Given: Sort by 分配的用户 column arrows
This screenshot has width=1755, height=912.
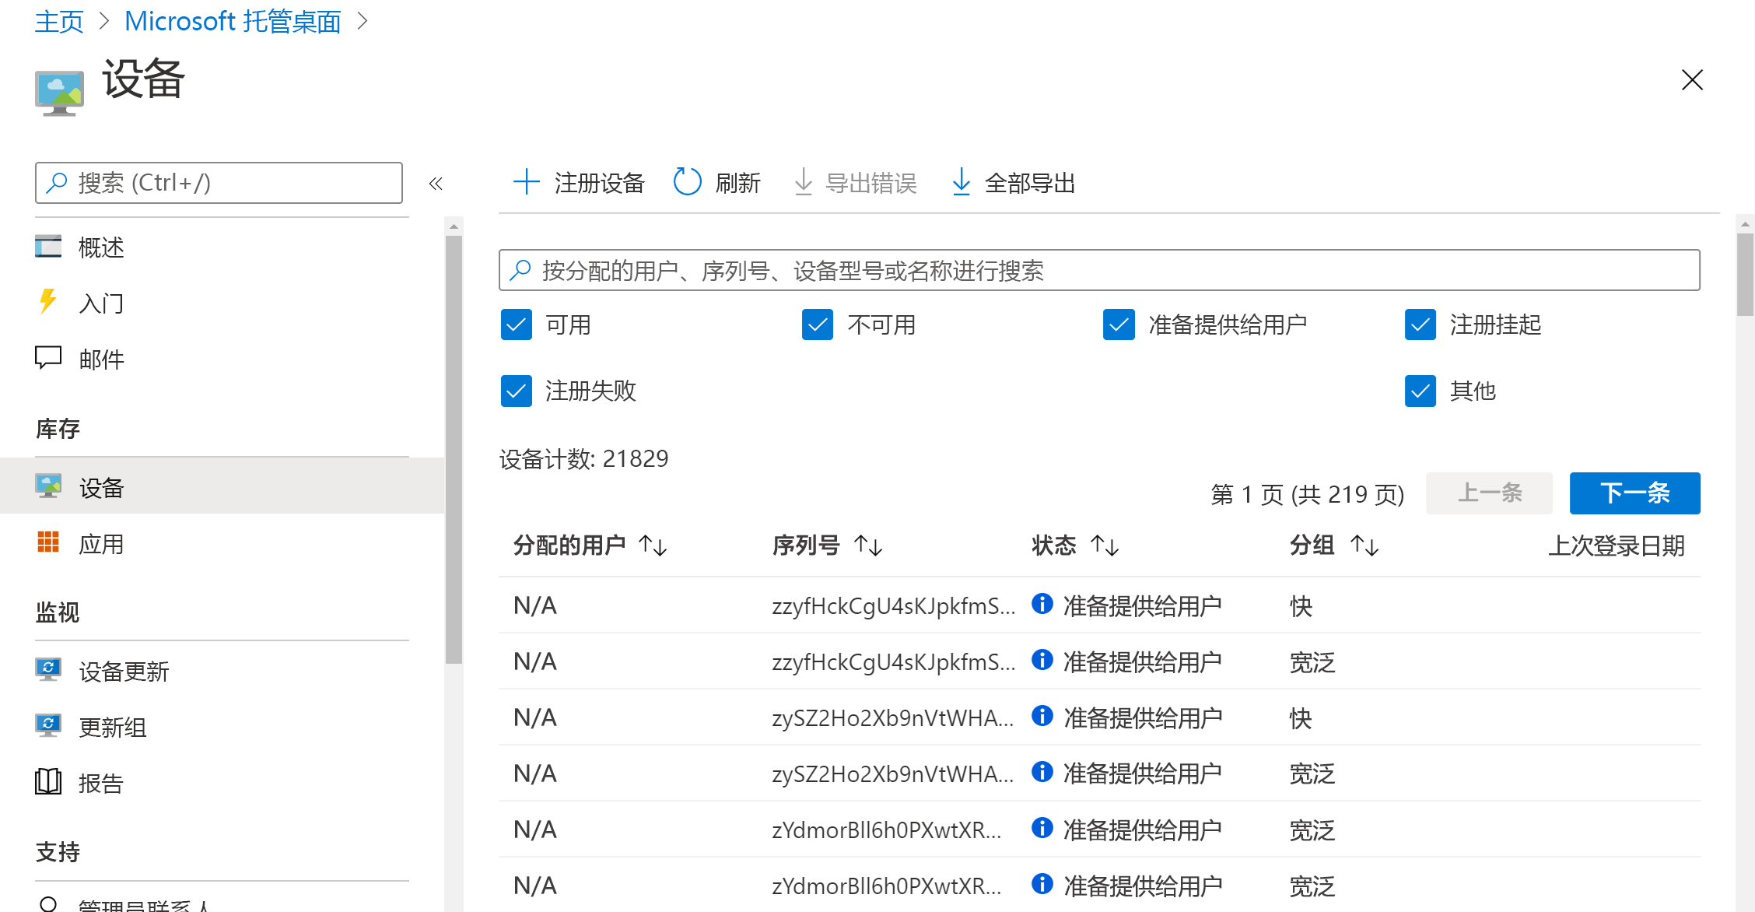Looking at the screenshot, I should pyautogui.click(x=653, y=545).
